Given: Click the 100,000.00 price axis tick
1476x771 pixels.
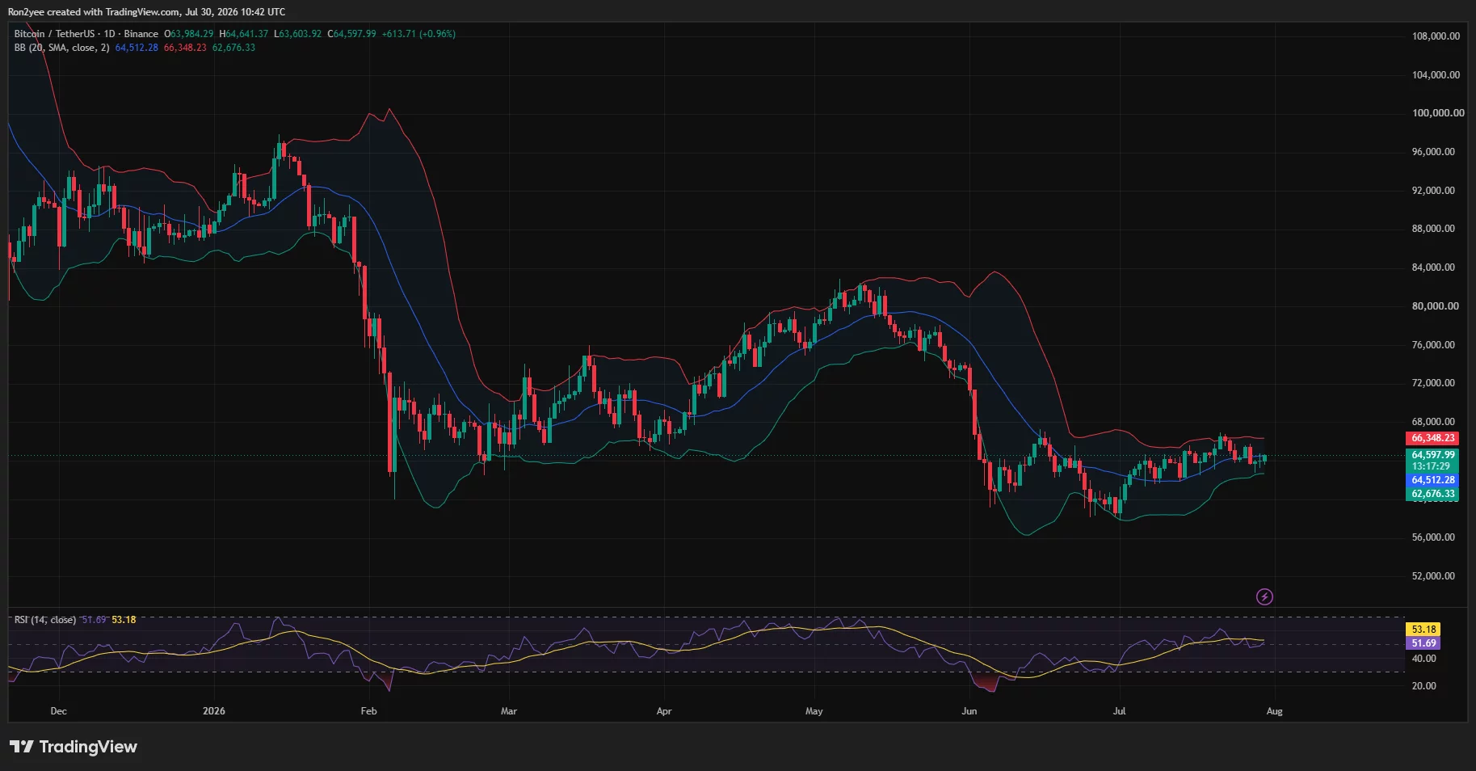Looking at the screenshot, I should click(1437, 113).
